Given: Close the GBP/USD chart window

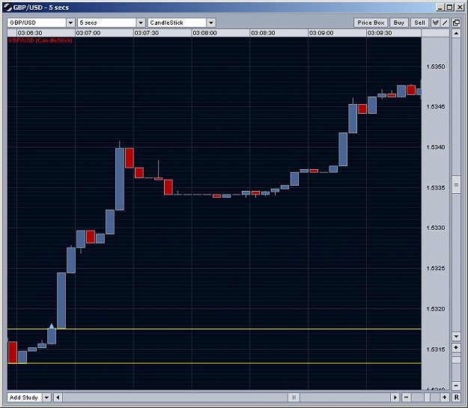Looking at the screenshot, I should pyautogui.click(x=460, y=7).
